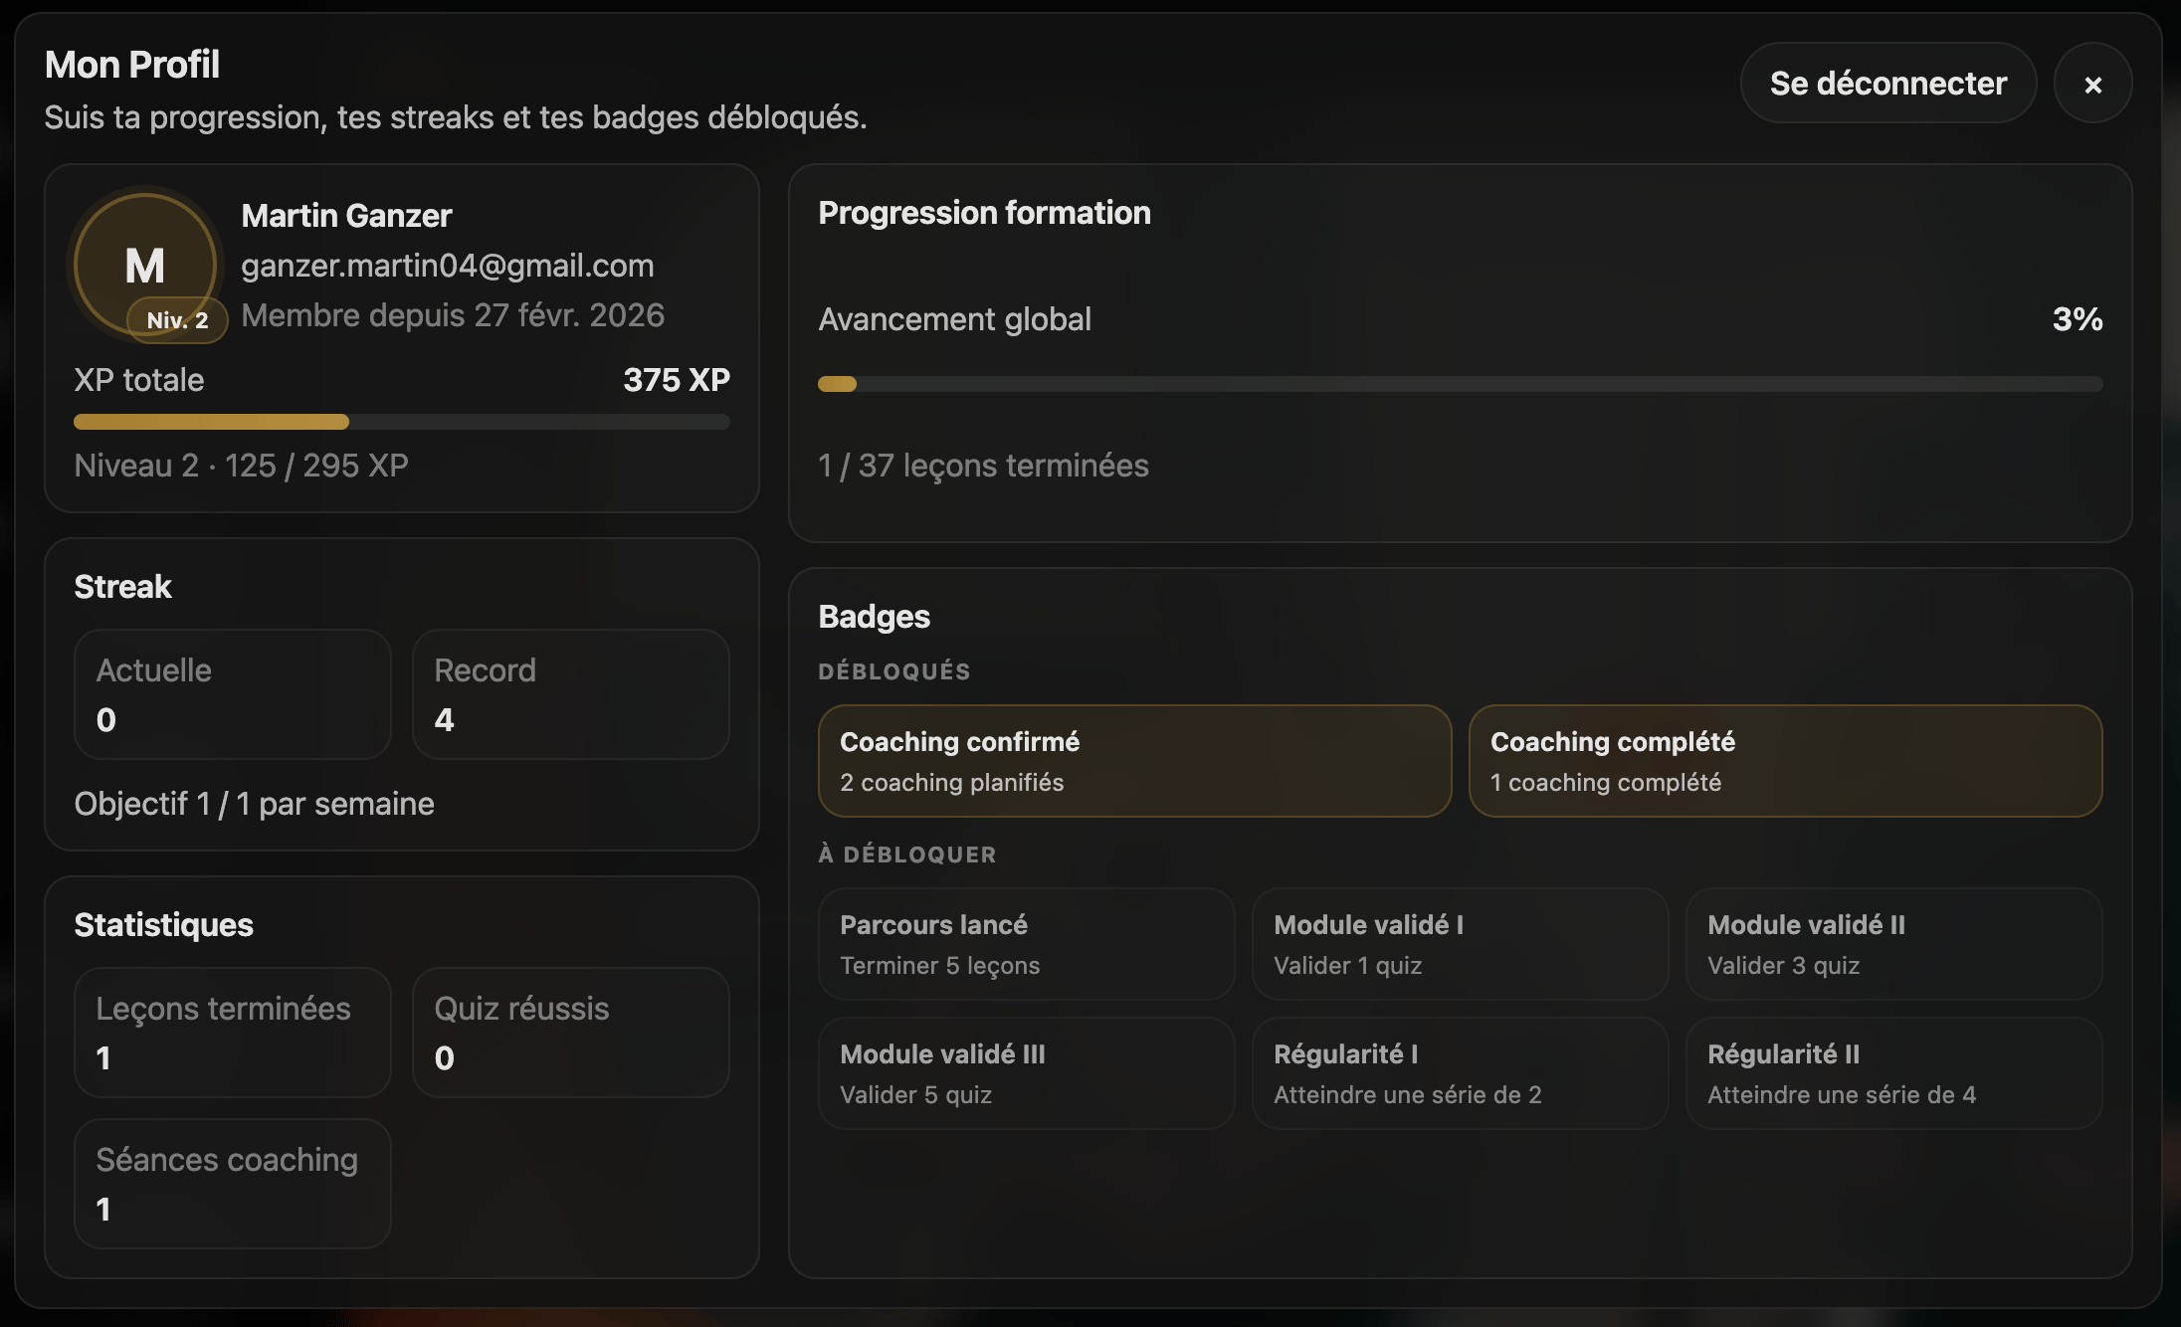Open the Module validé III badge
Image resolution: width=2181 pixels, height=1327 pixels.
(x=1026, y=1073)
